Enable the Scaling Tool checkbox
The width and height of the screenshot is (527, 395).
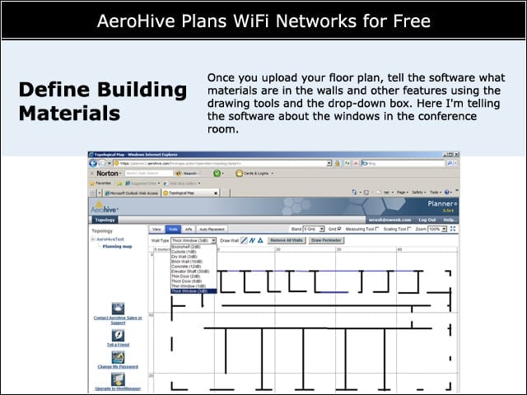tap(409, 229)
